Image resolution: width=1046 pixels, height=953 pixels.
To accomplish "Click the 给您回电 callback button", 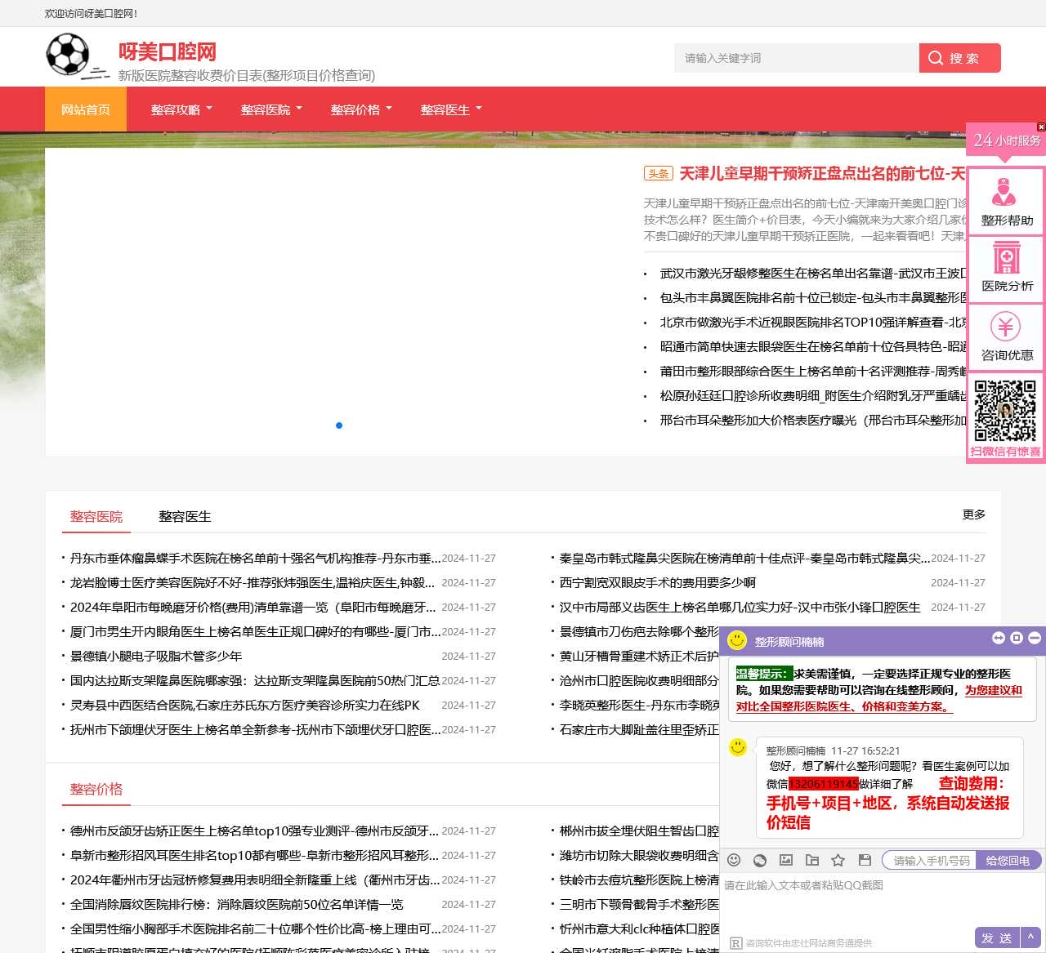I will [1011, 860].
